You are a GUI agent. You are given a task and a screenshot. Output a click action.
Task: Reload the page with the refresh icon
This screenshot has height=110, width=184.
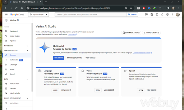16,8
